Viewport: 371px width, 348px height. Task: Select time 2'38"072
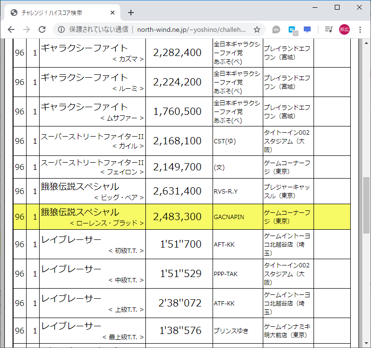[180, 303]
